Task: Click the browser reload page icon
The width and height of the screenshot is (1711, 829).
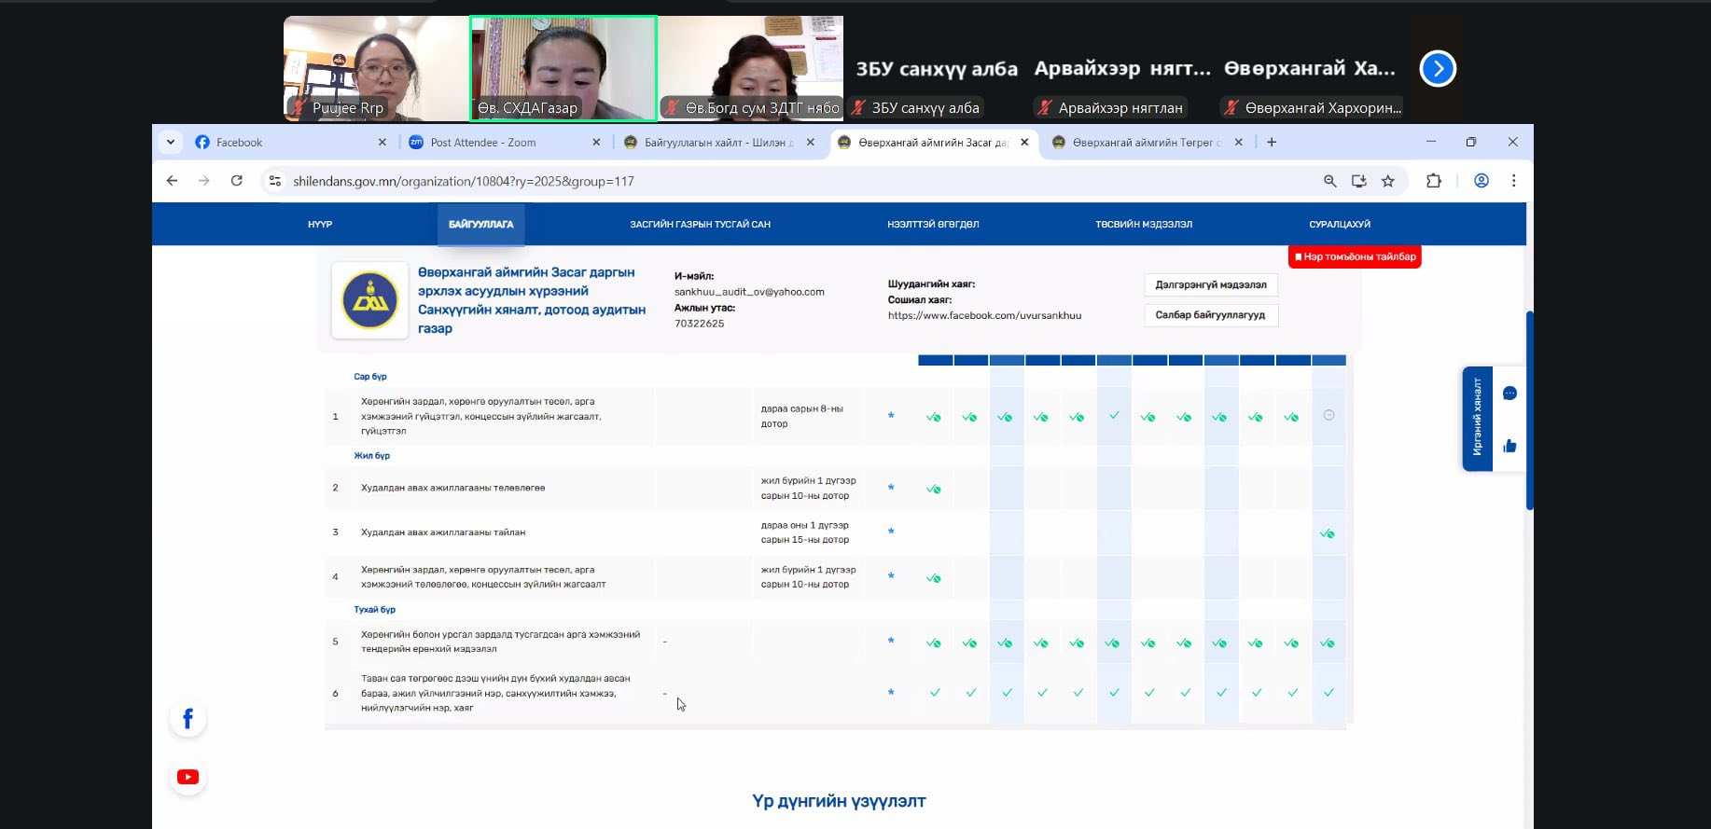Action: [237, 181]
